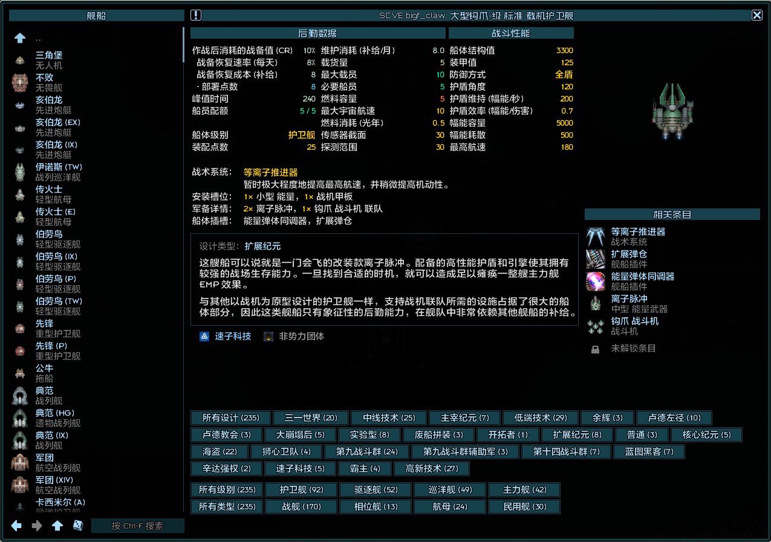The image size is (771, 542).
Task: Toggle the 护卫舰 (92) size filter
Action: point(302,489)
